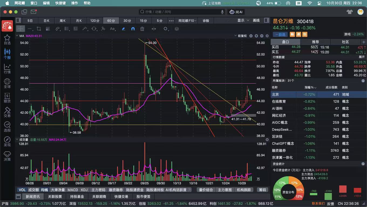The height and width of the screenshot is (207, 367).
Task: Select the MACD indicator tab
Action: click(73, 190)
